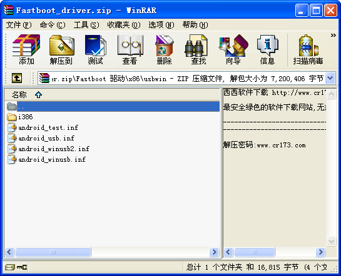The height and width of the screenshot is (276, 341).
Task: Open the Options (选项) menu
Action: [161, 25]
